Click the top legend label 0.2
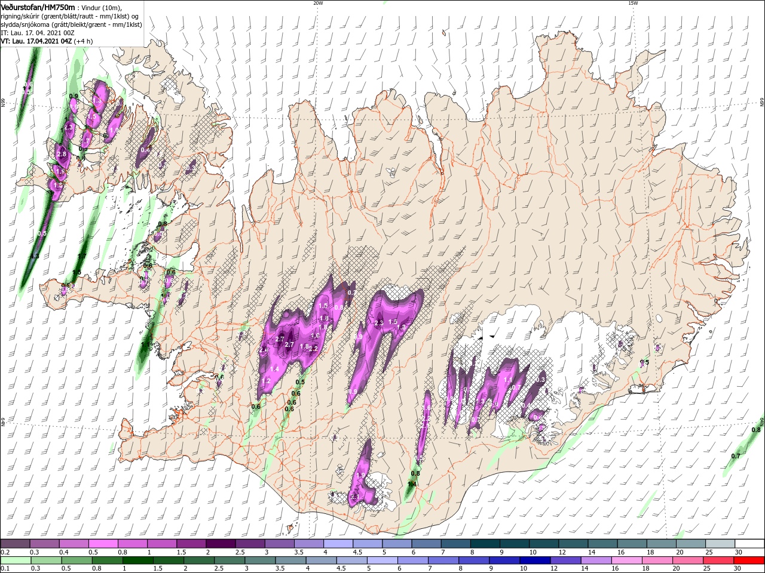765x573 pixels. tap(4, 552)
